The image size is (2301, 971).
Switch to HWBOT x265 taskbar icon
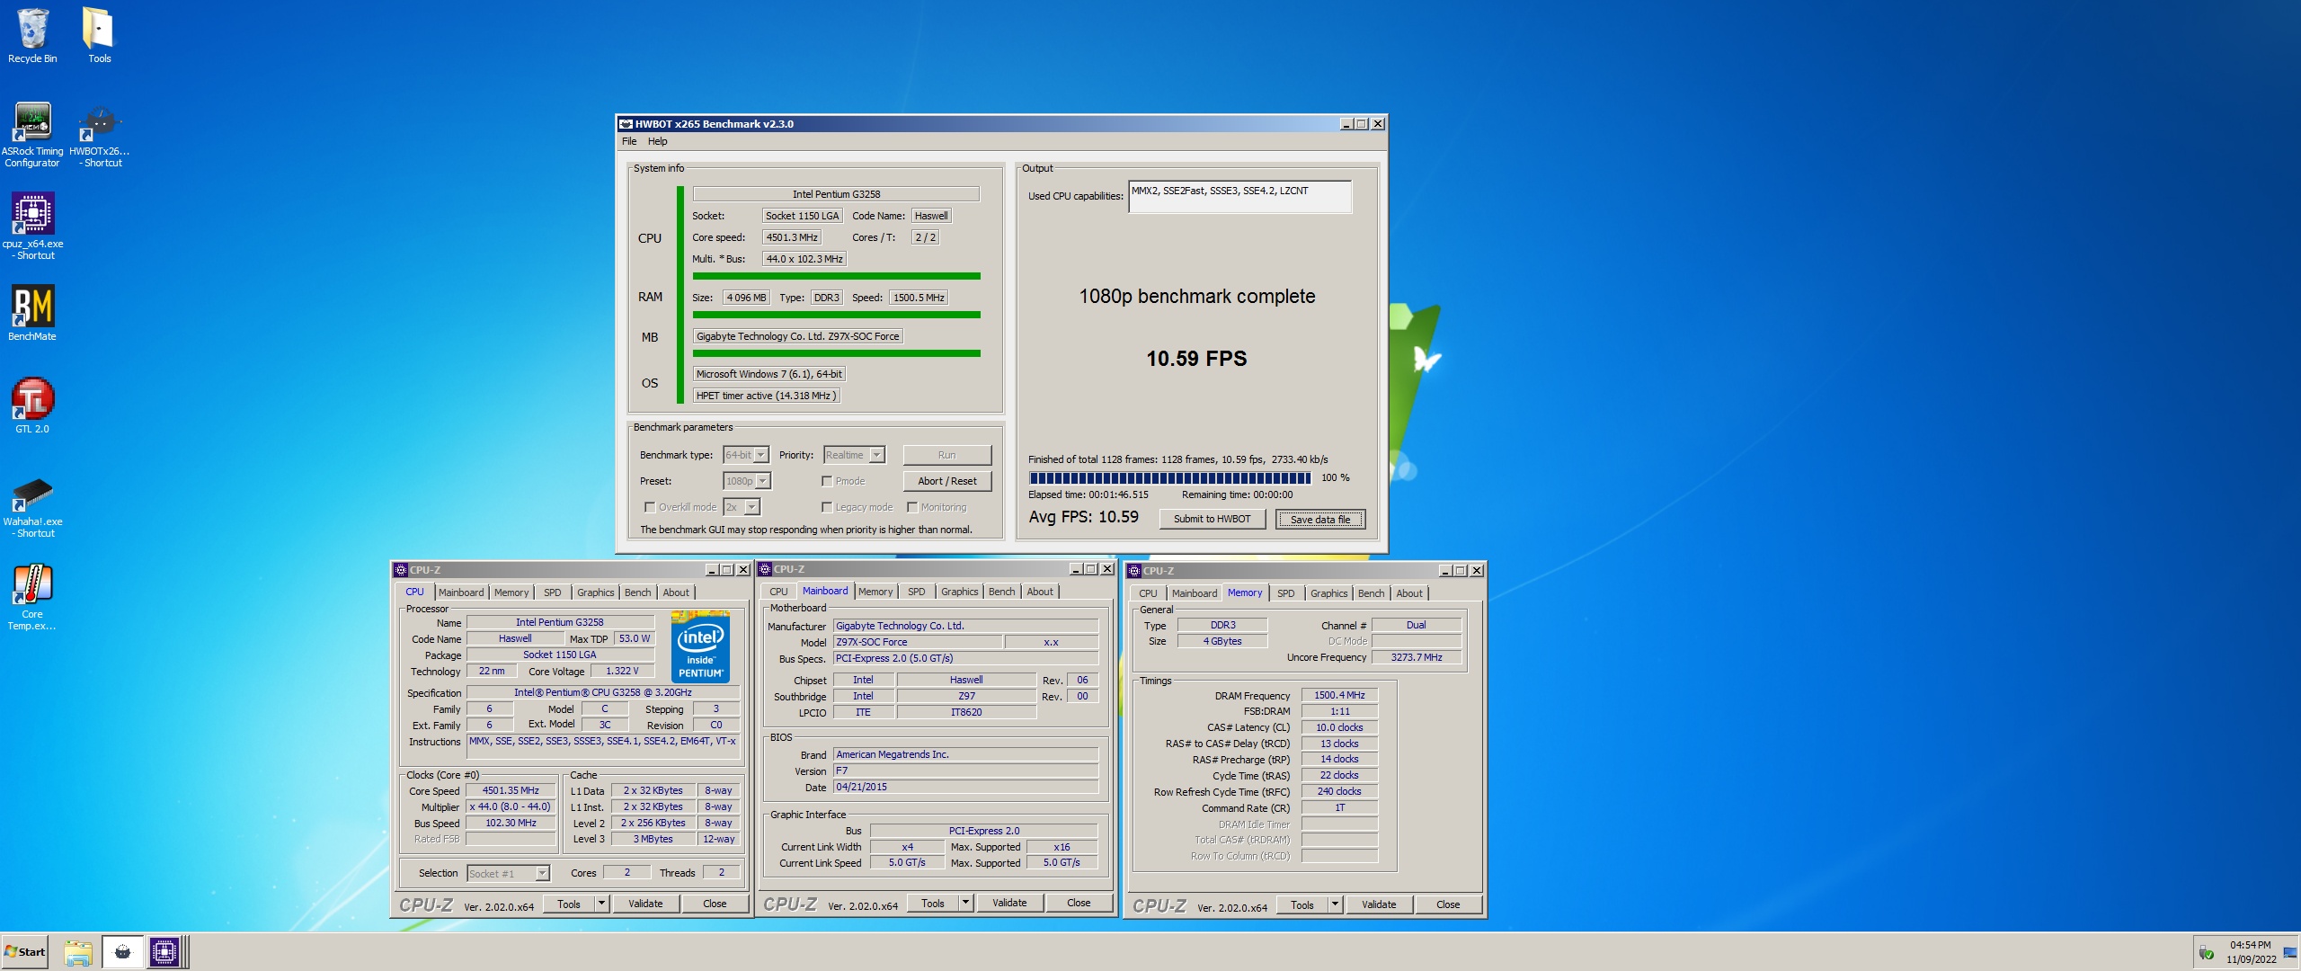(123, 952)
